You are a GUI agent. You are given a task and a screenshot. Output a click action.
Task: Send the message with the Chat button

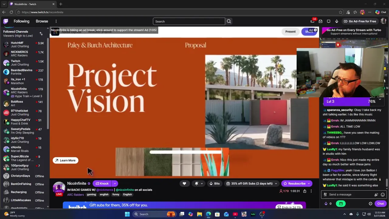click(x=380, y=204)
